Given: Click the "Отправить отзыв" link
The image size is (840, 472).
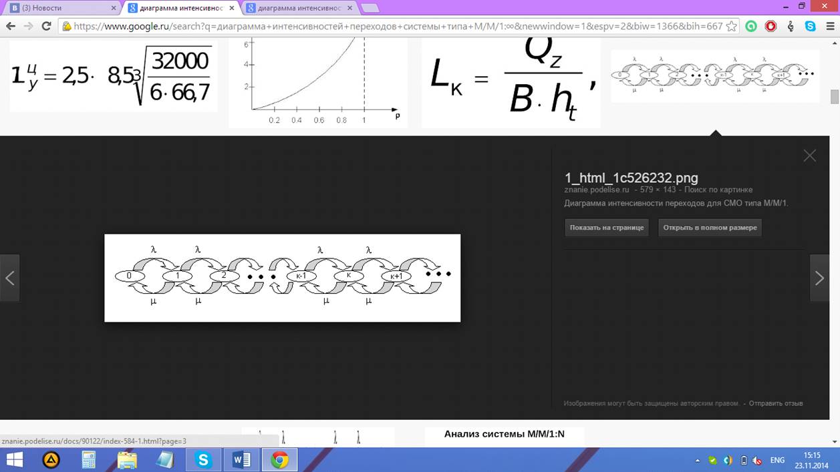Looking at the screenshot, I should (x=775, y=403).
